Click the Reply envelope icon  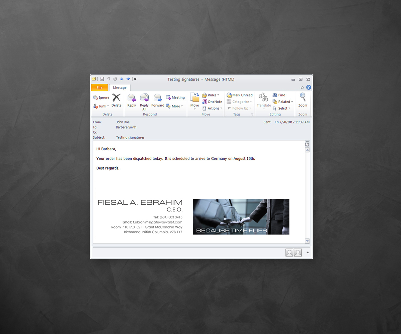tap(132, 98)
